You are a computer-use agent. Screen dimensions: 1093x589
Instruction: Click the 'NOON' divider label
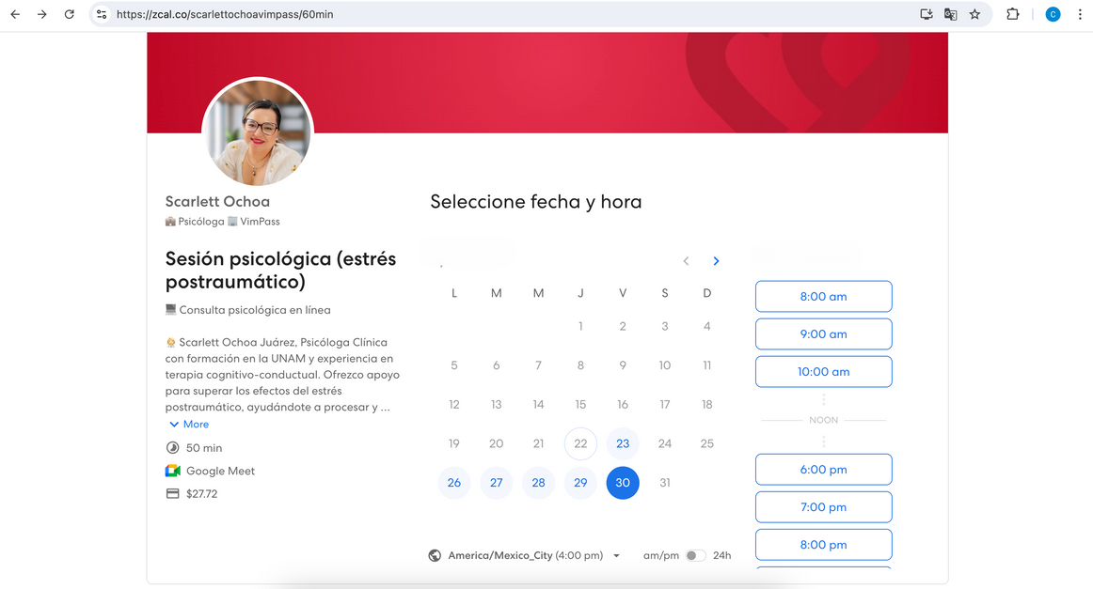(x=823, y=420)
